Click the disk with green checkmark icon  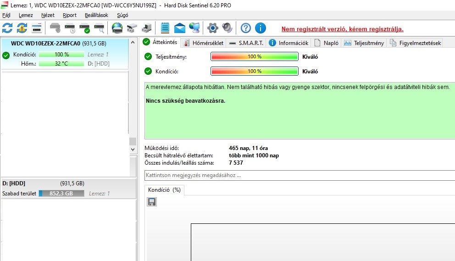tap(85, 28)
